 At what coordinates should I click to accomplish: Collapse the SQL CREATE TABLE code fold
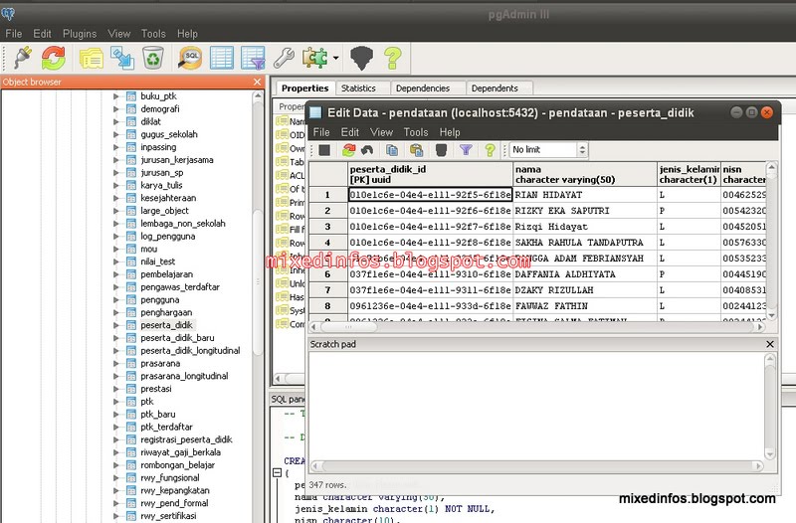pos(277,472)
